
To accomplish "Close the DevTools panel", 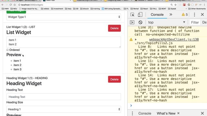I will [x=202, y=15].
